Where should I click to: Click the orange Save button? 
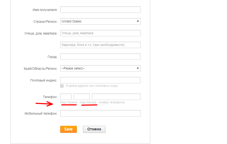pyautogui.click(x=69, y=129)
